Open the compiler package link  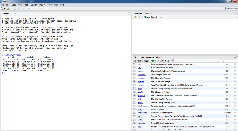[x=141, y=78]
